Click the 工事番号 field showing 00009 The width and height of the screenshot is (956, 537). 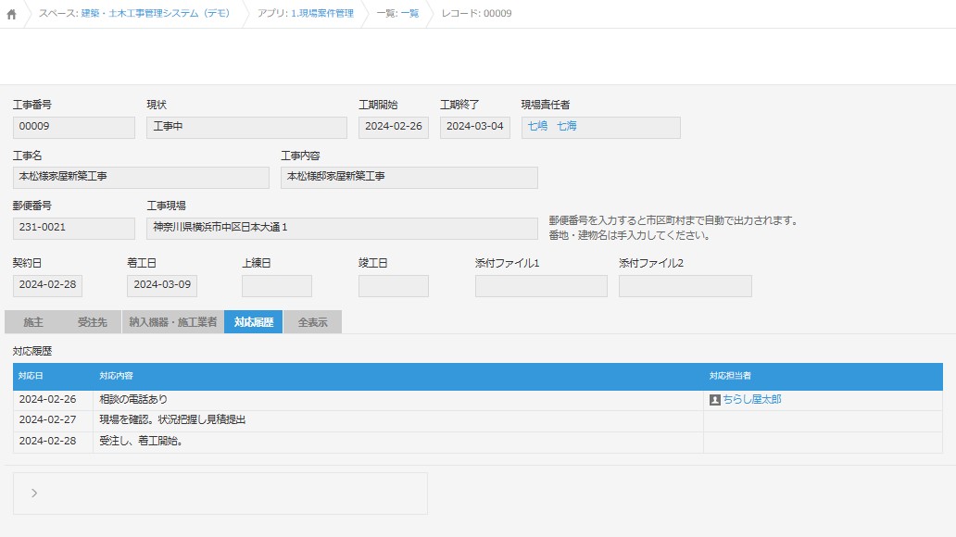[x=73, y=127]
